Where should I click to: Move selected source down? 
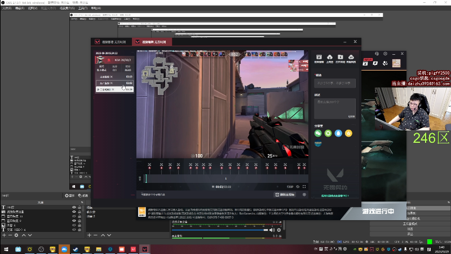(x=30, y=235)
